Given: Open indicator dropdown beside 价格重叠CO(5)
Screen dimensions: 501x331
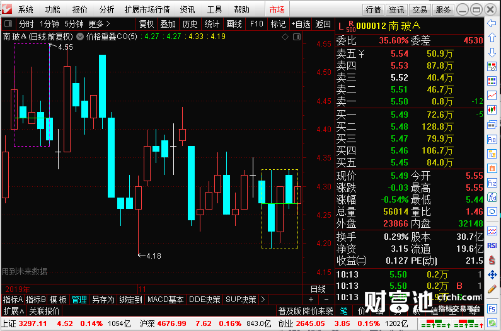Looking at the screenshot, I should coord(80,36).
